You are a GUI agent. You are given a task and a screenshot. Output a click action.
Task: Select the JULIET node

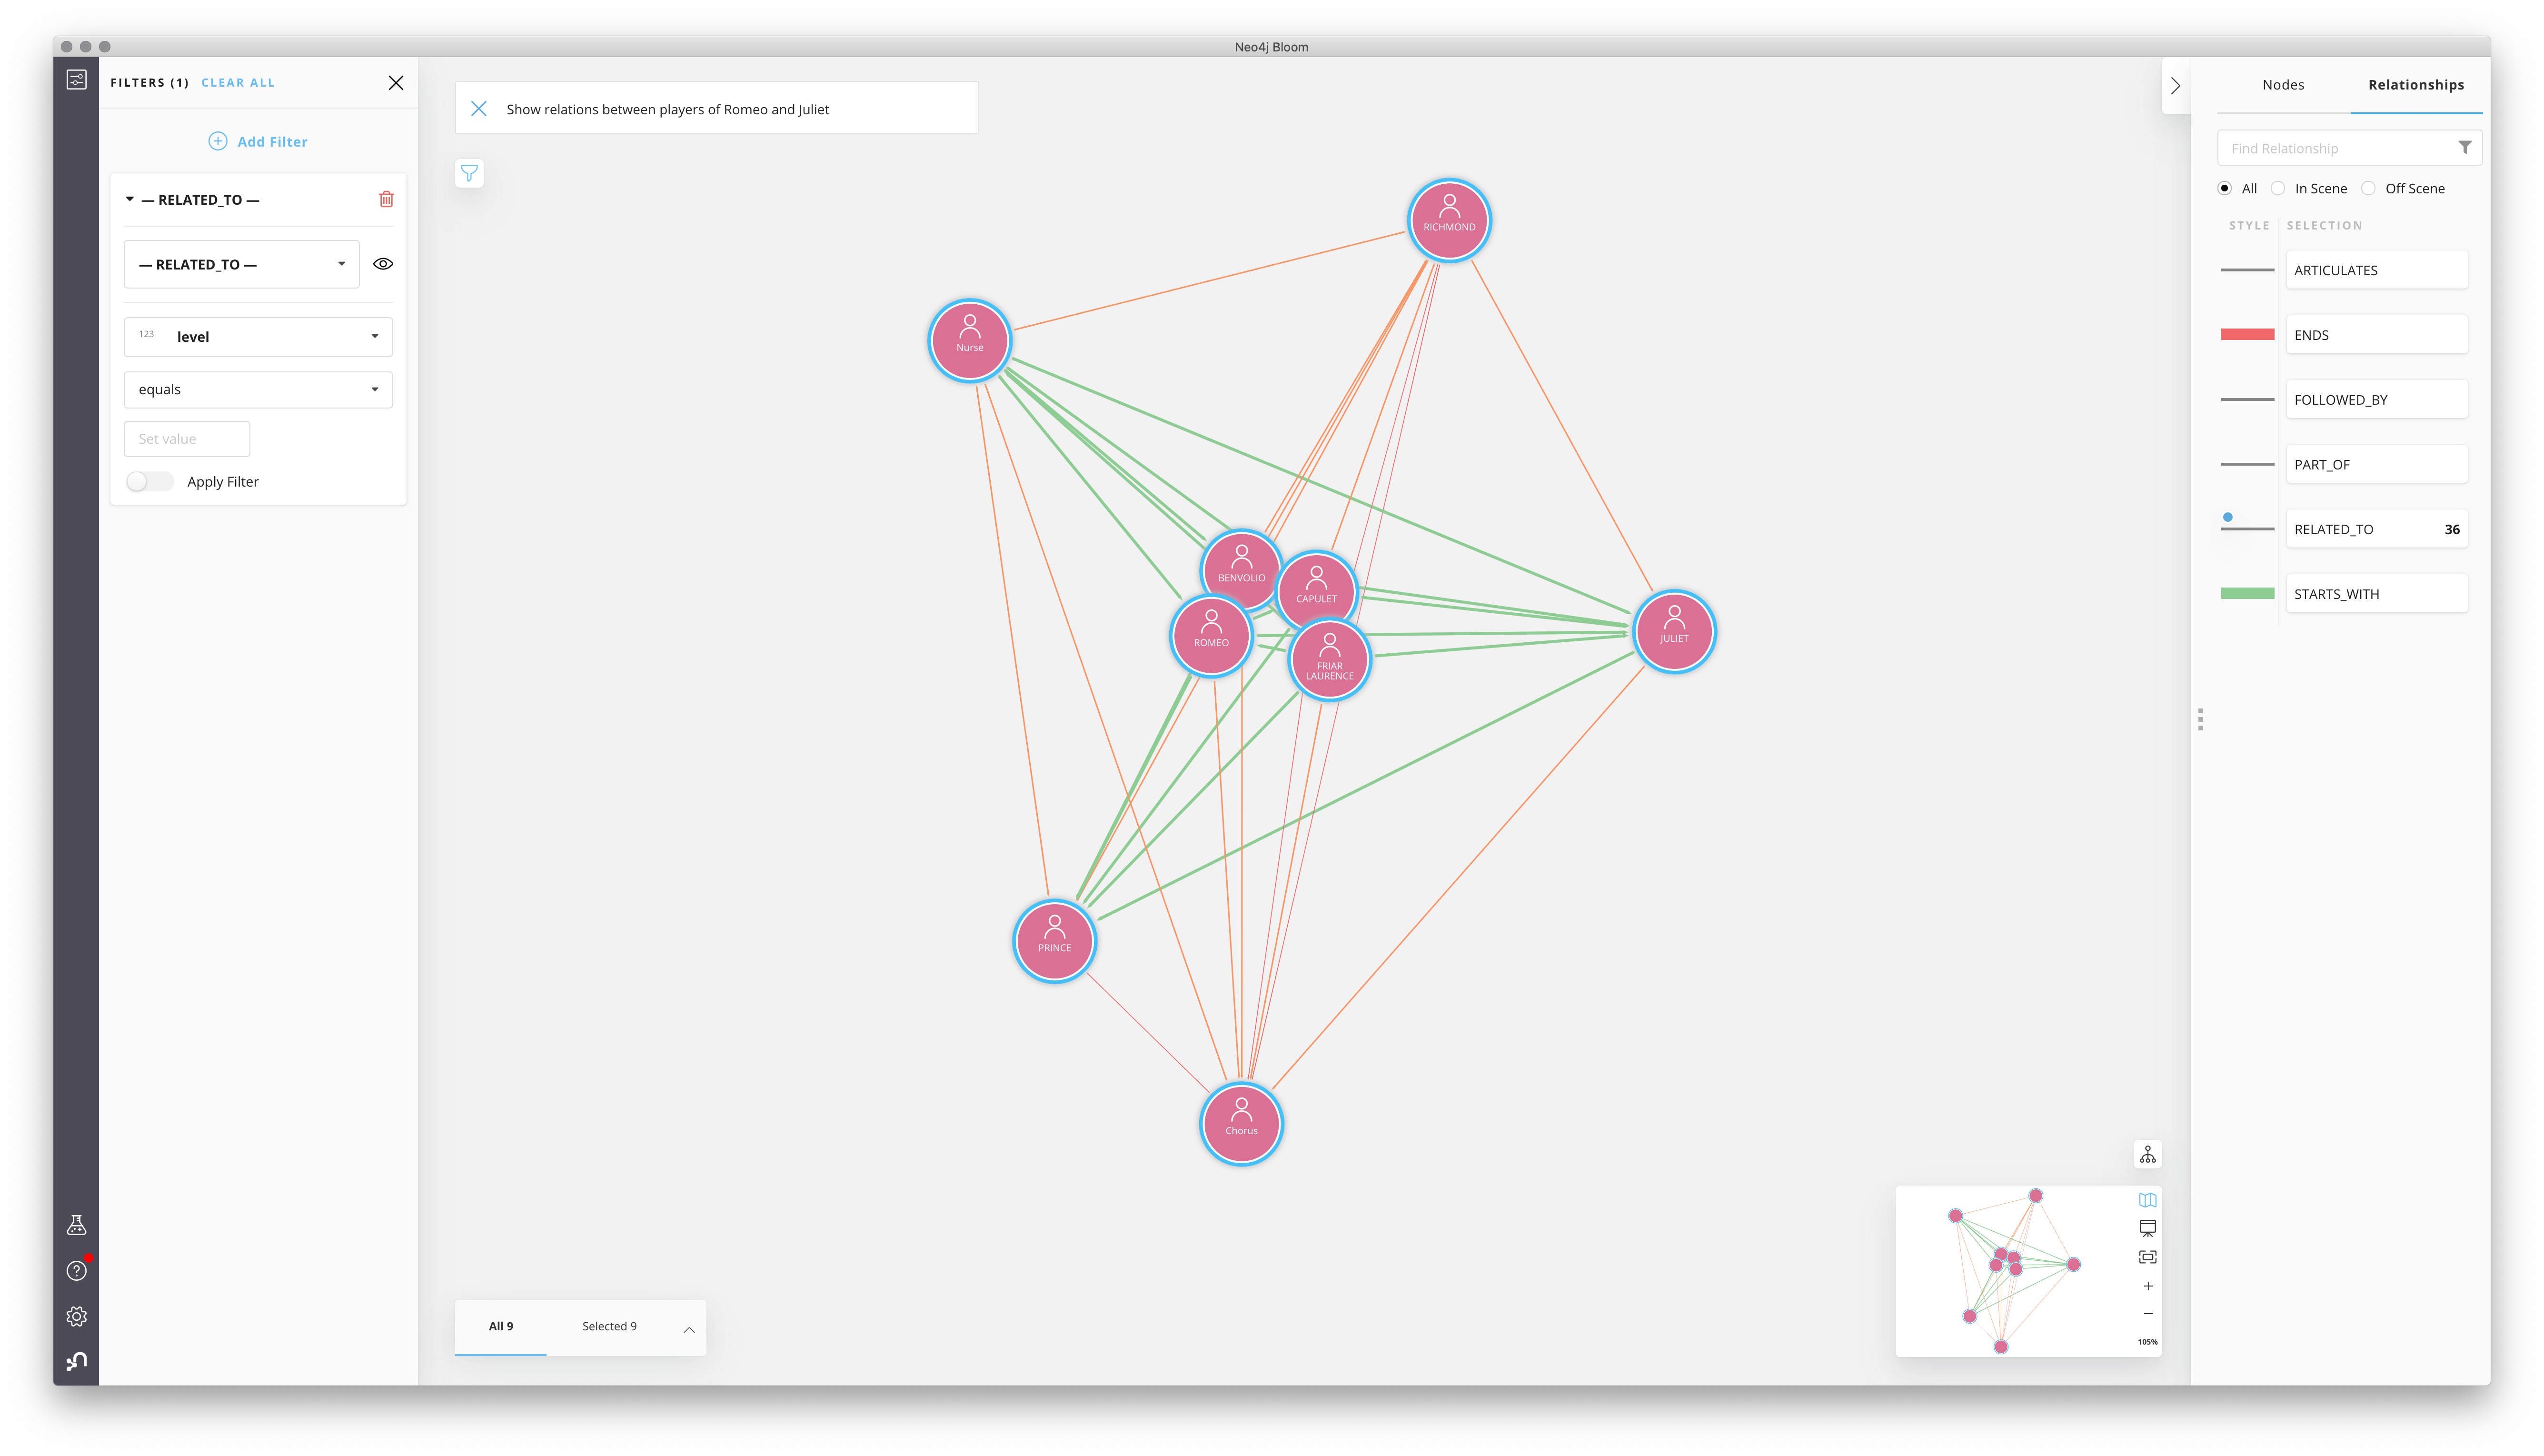[x=1674, y=632]
